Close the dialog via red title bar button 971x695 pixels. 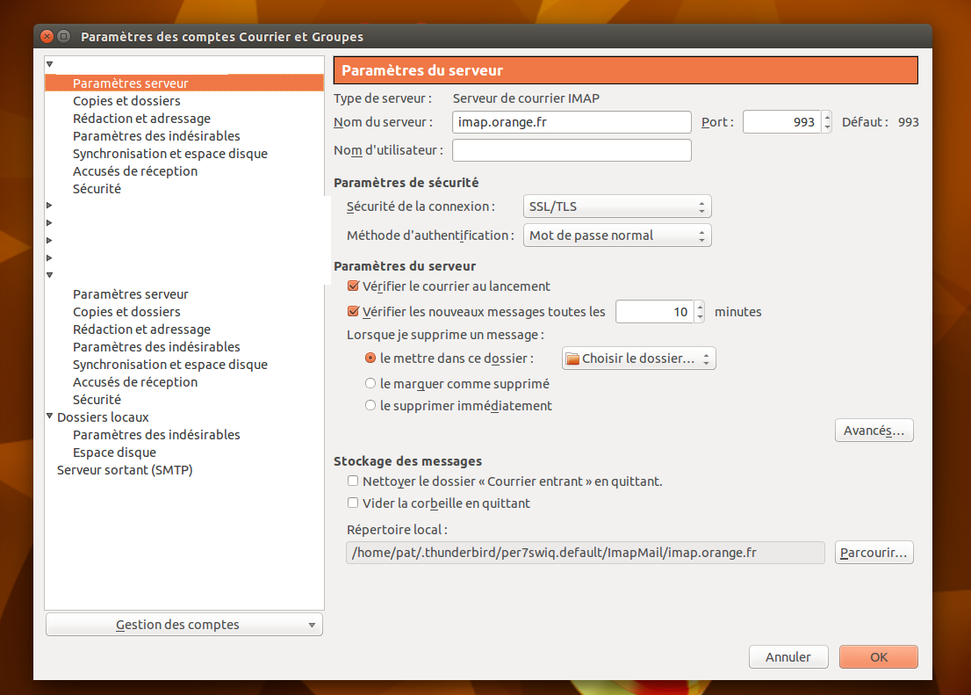[47, 37]
